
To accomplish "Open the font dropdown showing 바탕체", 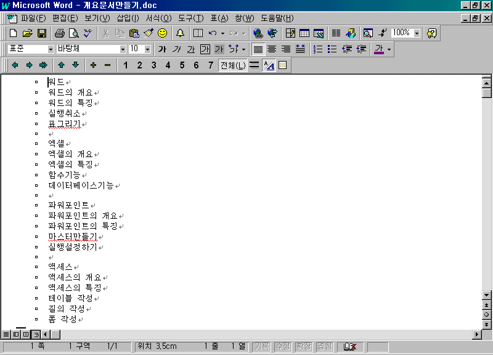I will pos(123,49).
